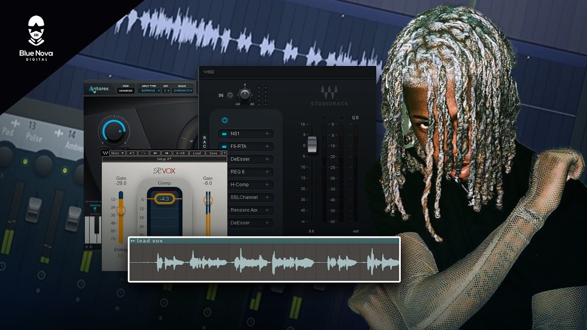Image resolution: width=587 pixels, height=330 pixels.
Task: Go to next preset with right arrow
Action: [x=167, y=153]
